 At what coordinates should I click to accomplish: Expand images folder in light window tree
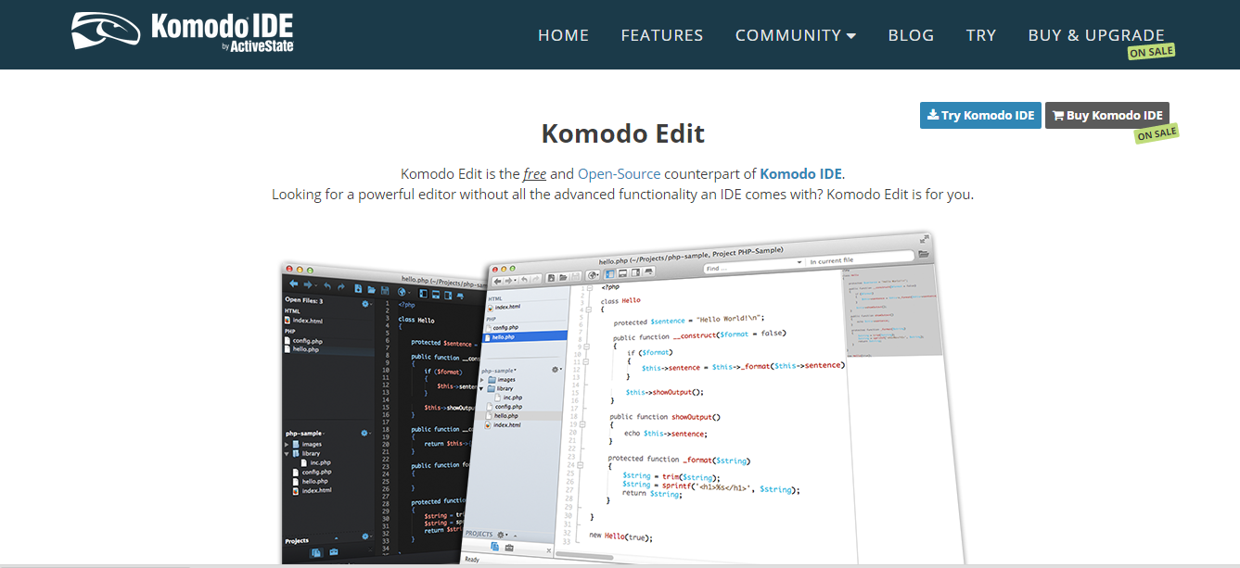[x=482, y=380]
